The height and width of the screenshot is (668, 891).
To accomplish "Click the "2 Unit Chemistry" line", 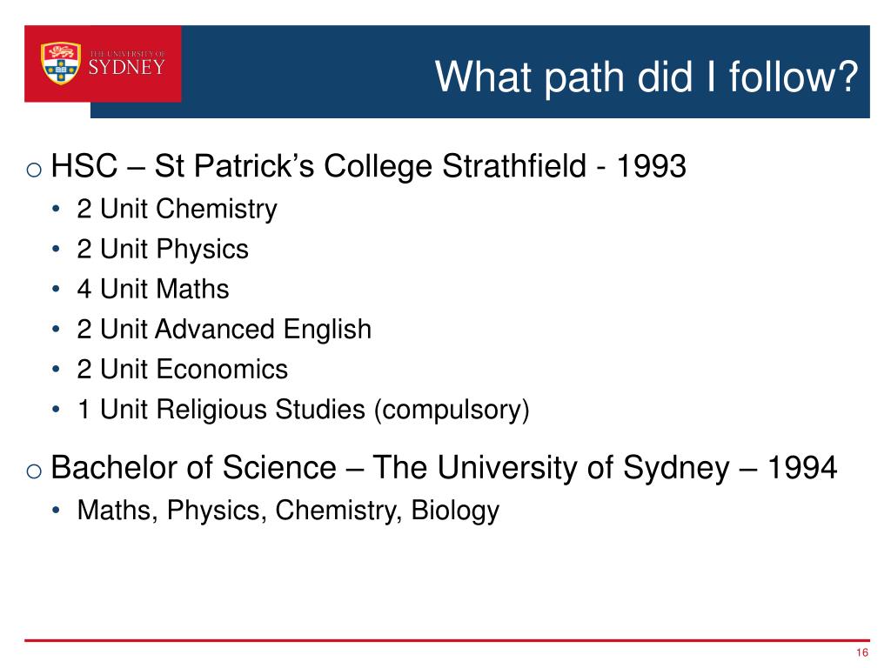I will pyautogui.click(x=177, y=210).
